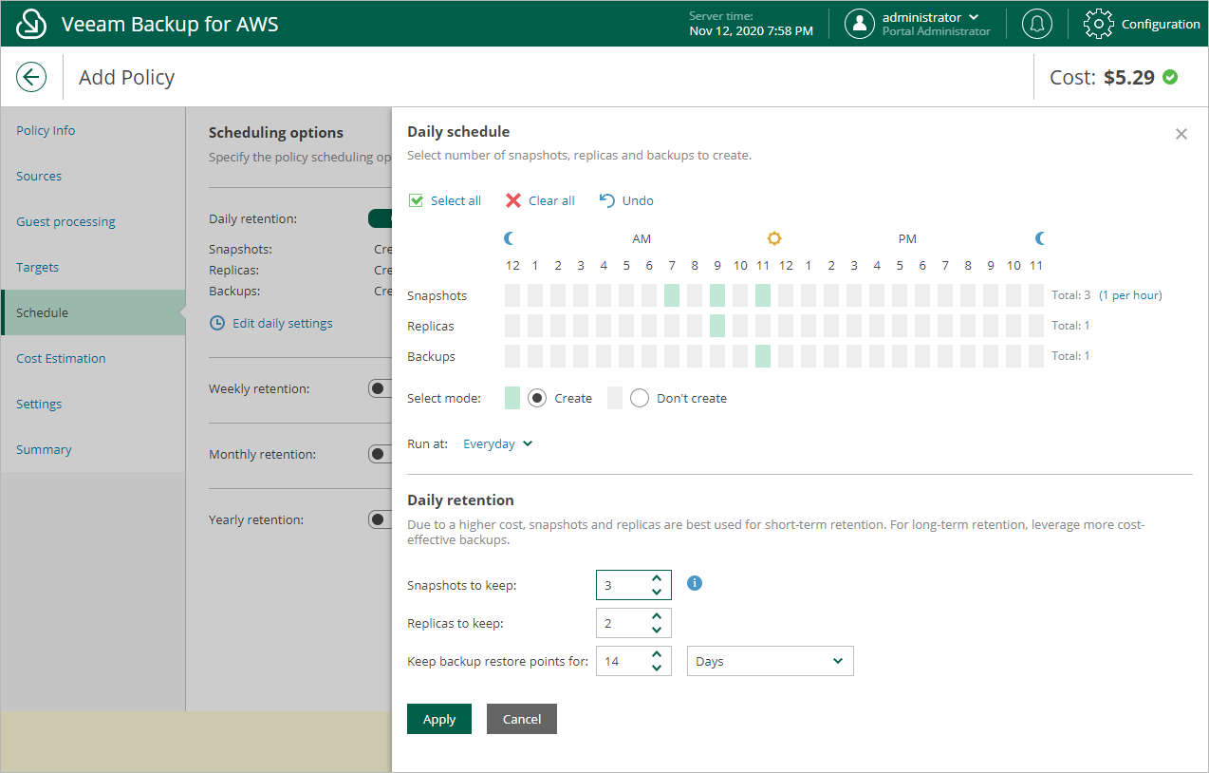Toggle the Yearly retention switch
The height and width of the screenshot is (773, 1209).
(x=380, y=519)
